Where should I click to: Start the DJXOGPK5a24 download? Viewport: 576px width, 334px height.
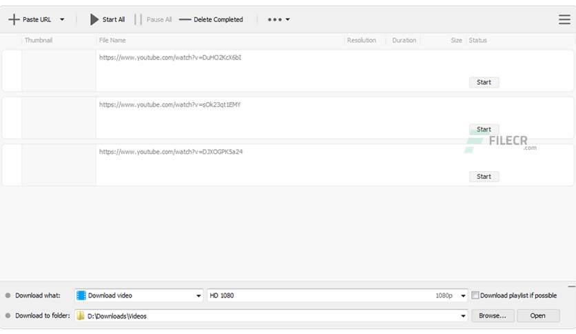tap(484, 177)
